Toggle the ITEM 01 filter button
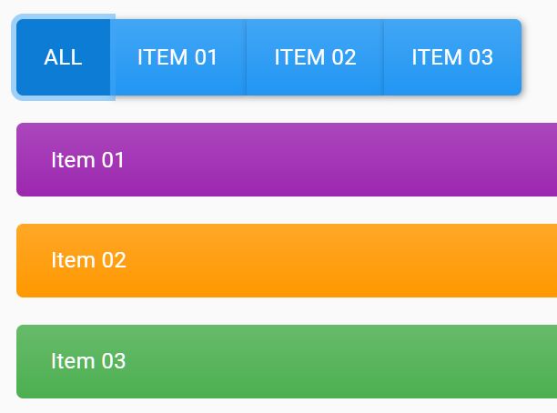The image size is (557, 413). (x=178, y=57)
